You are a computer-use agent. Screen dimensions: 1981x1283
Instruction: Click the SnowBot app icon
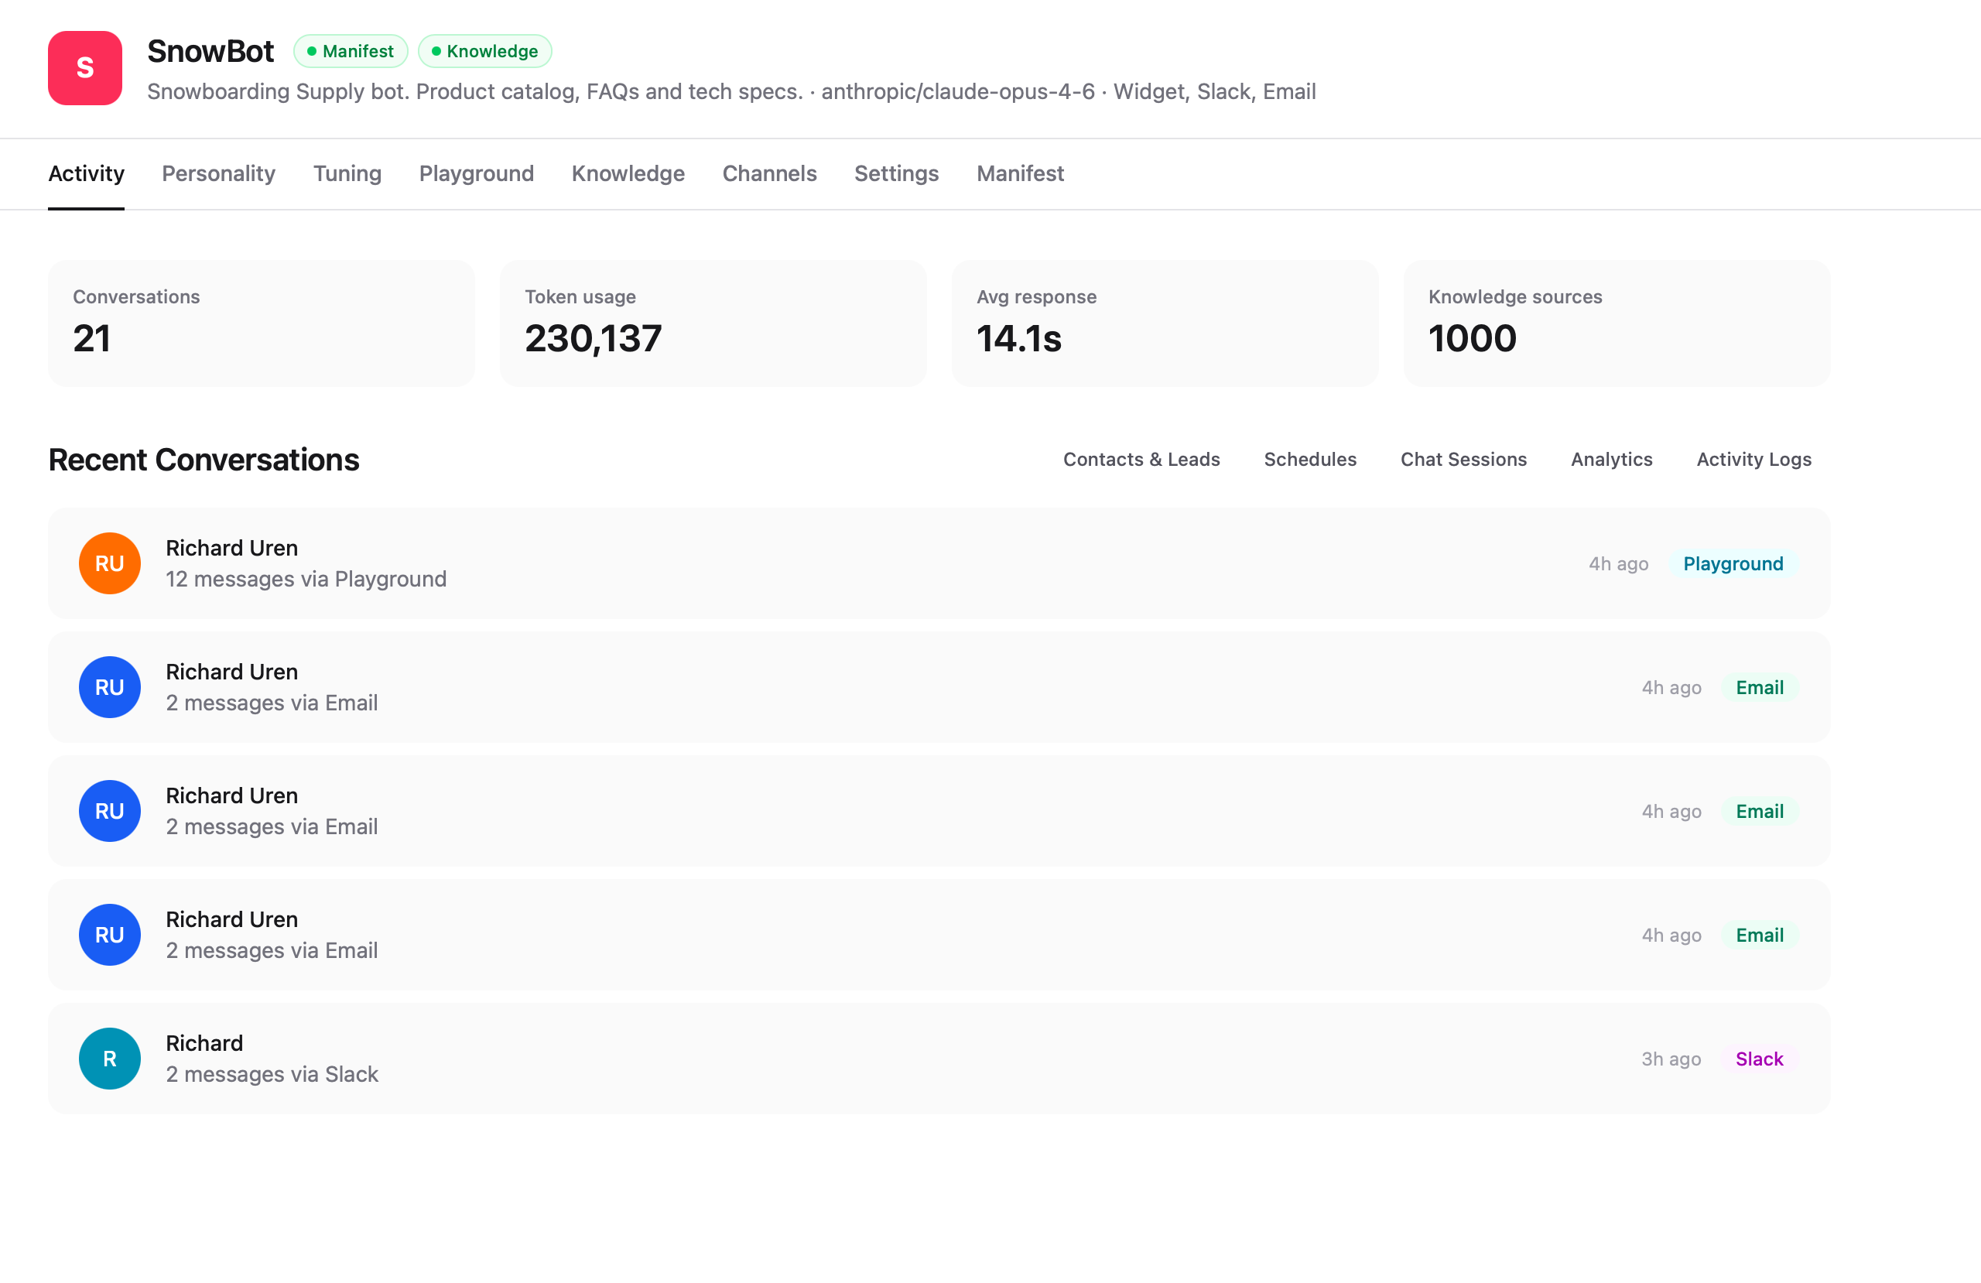(84, 68)
